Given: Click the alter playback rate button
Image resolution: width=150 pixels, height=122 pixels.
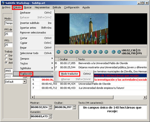Looking at the screenshot, I should coord(77,52).
